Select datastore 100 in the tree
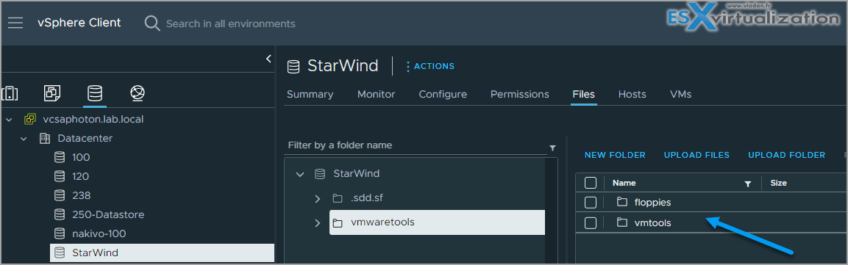 [x=81, y=158]
